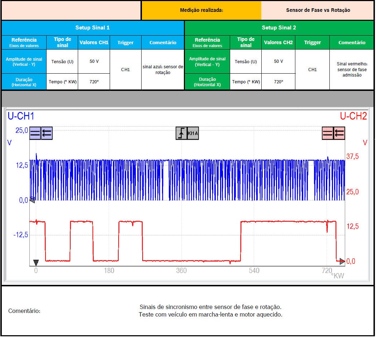376x337 pixels.
Task: Click the black trigger position marker at 0°
Action: tap(35, 262)
